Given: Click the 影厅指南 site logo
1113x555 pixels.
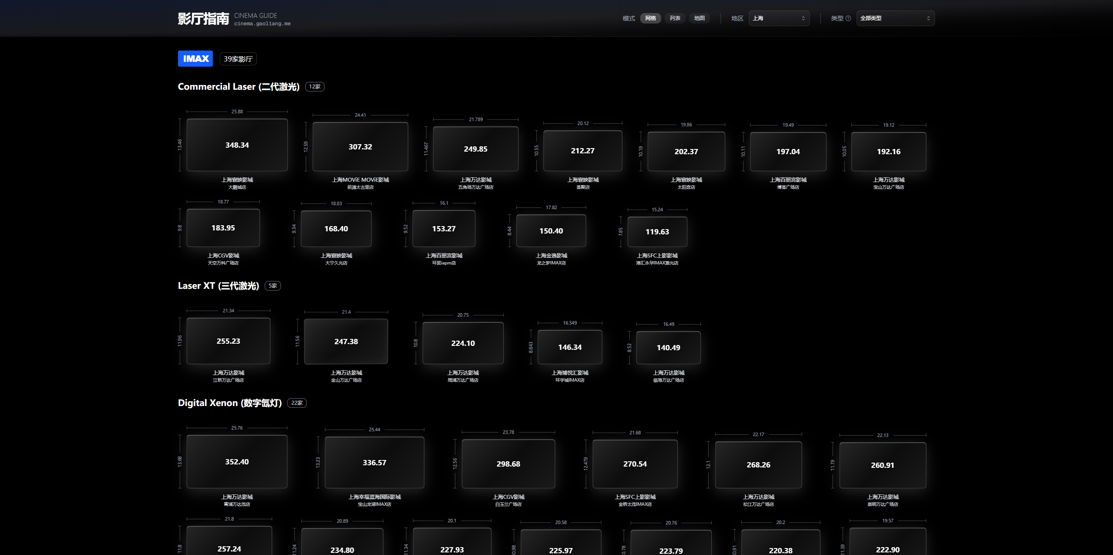Looking at the screenshot, I should tap(203, 19).
